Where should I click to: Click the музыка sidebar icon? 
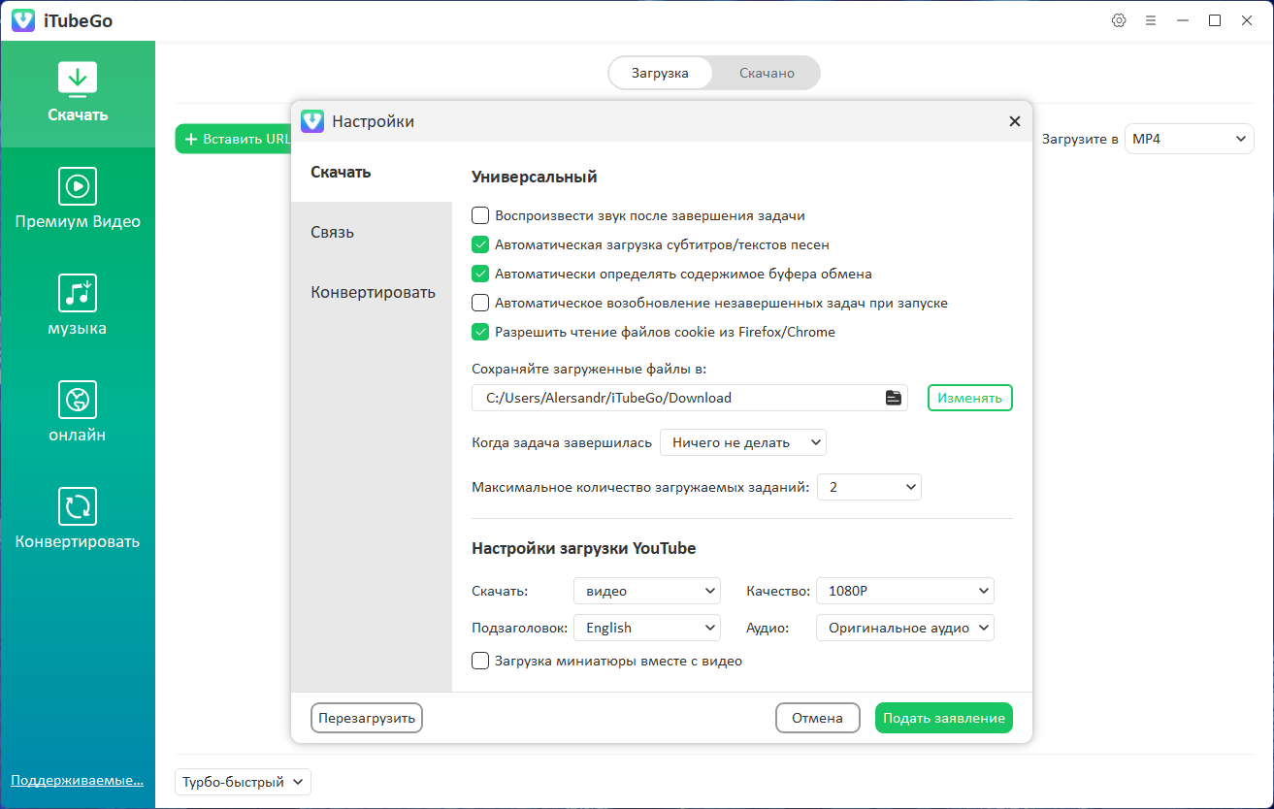click(78, 293)
